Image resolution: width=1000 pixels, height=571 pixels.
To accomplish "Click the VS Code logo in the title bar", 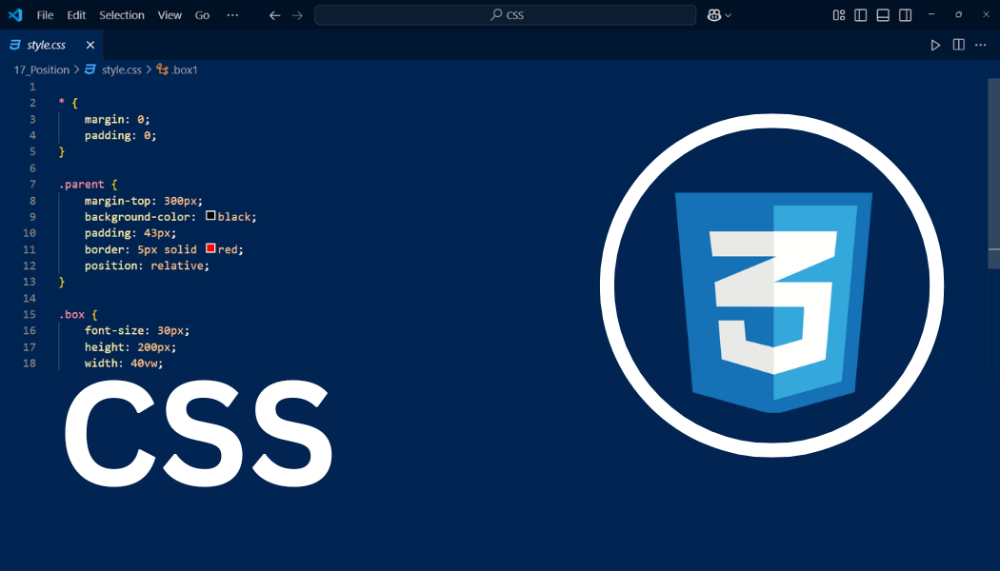I will point(15,14).
